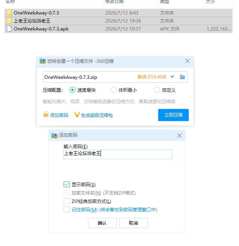
Task: Click the 立即压缩 button
Action: click(173, 115)
